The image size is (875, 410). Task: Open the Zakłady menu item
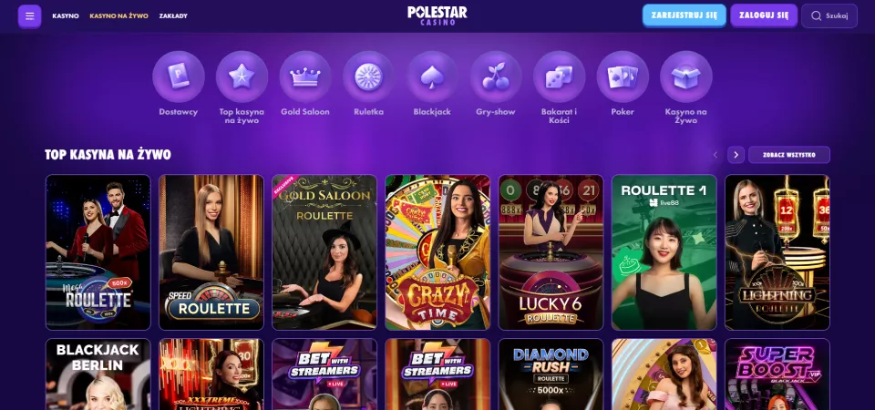[173, 16]
